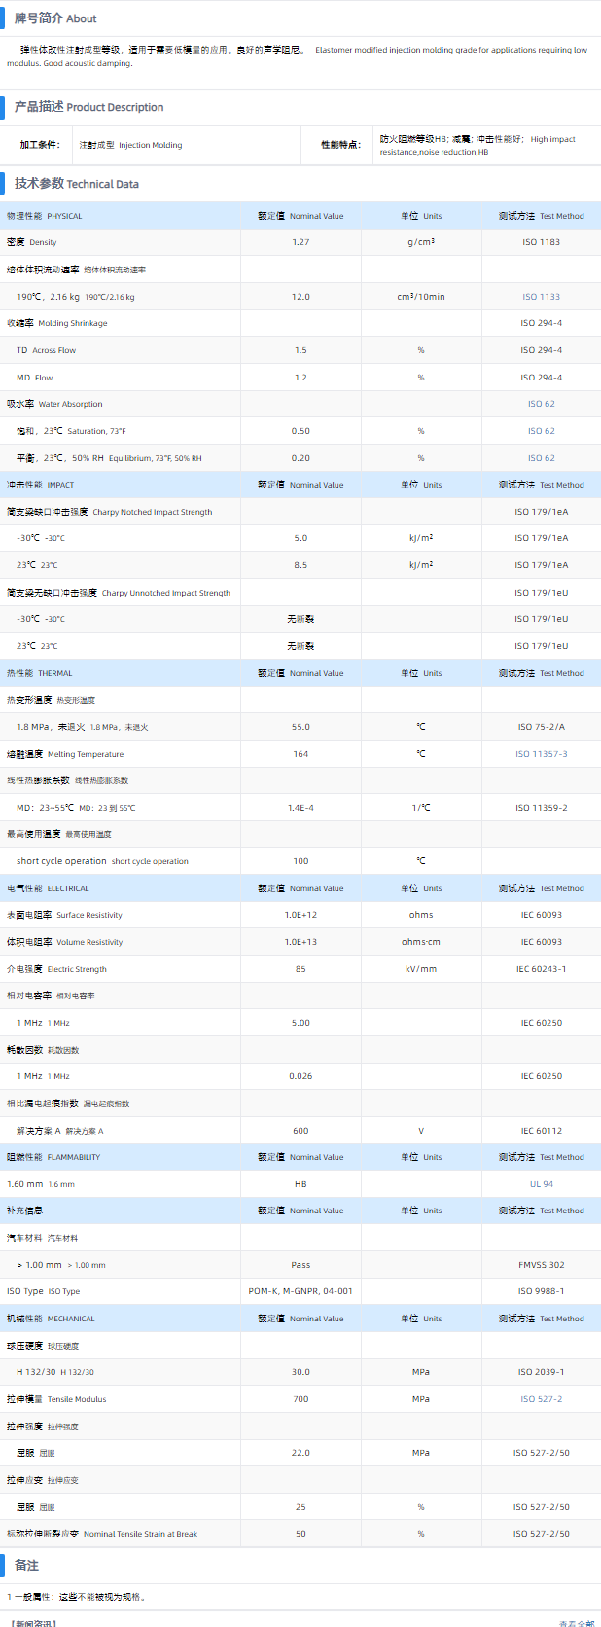Click the IEC 60243-1 method cell
The image size is (601, 1627).
(541, 969)
